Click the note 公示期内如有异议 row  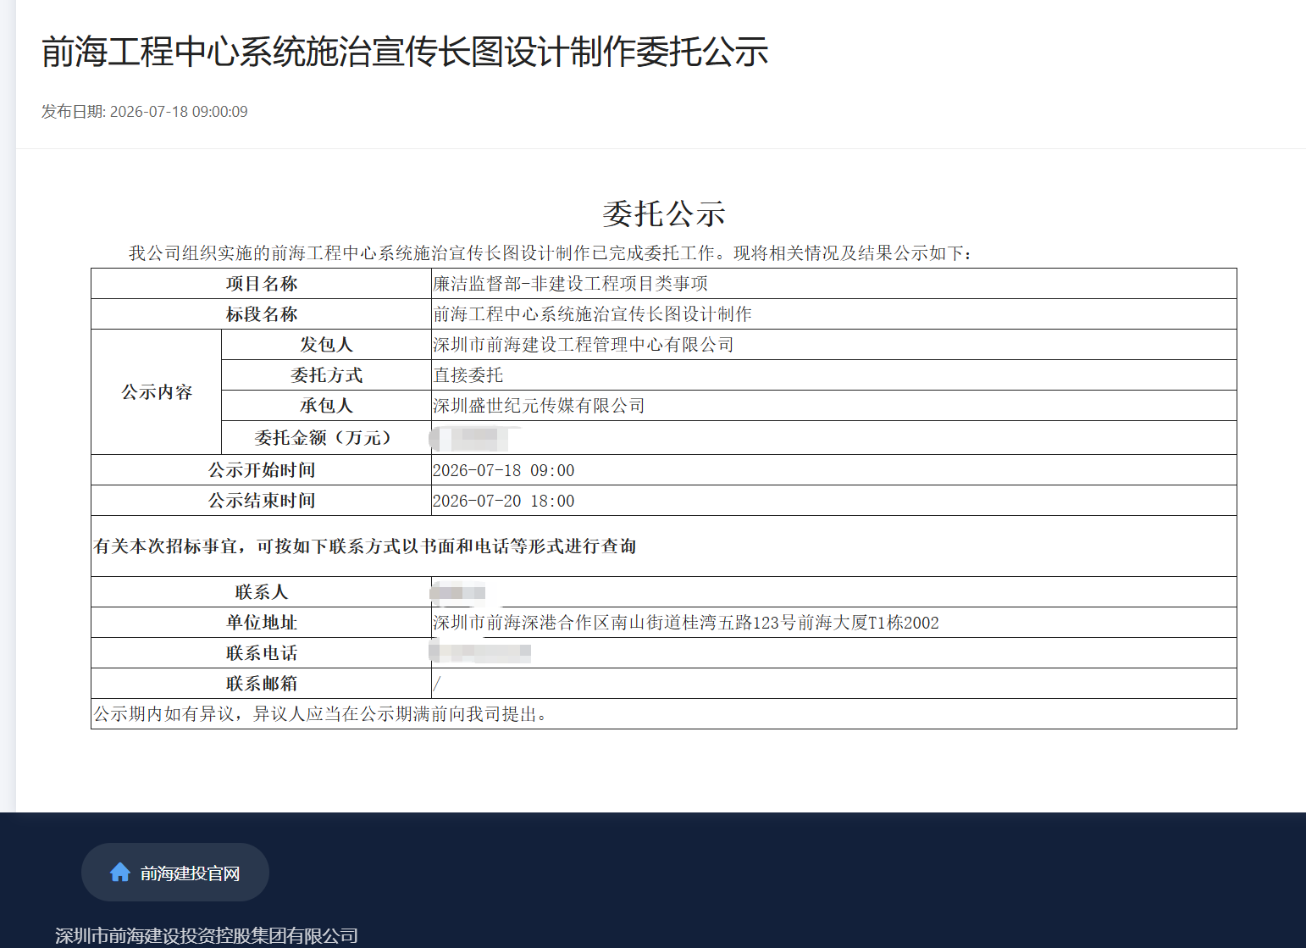pos(664,714)
